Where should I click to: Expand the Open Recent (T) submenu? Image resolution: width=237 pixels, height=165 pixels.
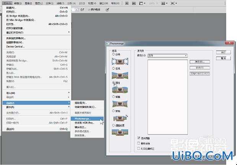point(37,32)
